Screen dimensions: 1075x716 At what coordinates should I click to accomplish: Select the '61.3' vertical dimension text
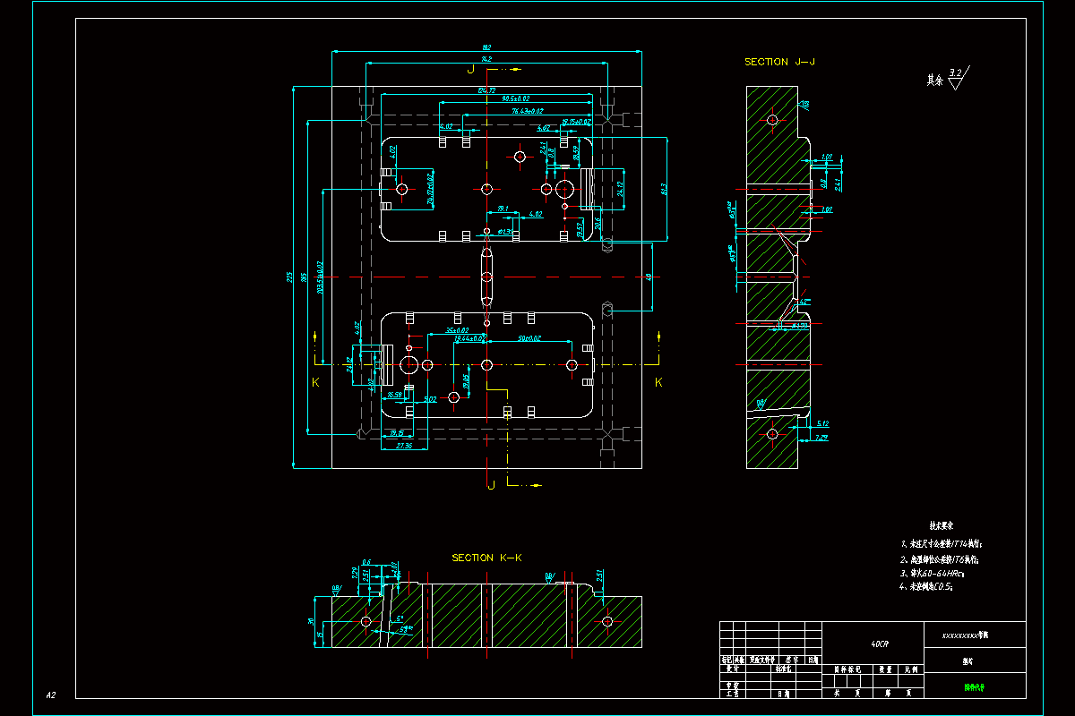point(664,189)
